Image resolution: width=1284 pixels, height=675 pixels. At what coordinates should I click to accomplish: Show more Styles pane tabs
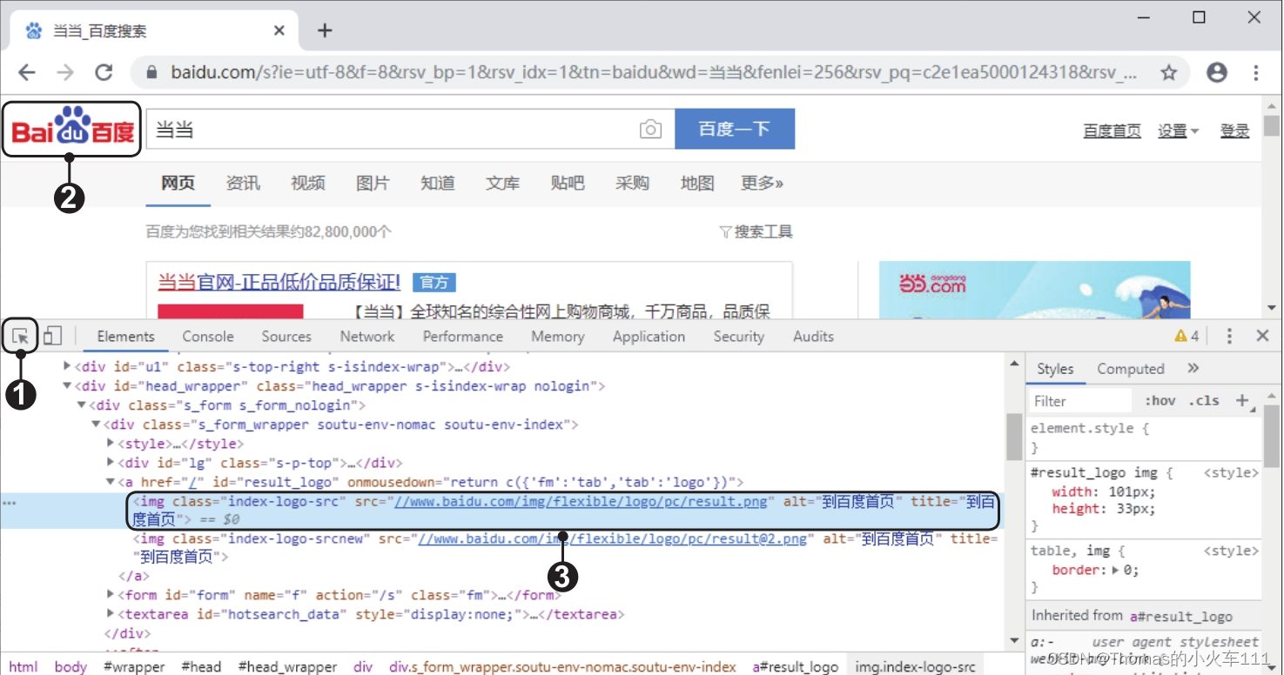point(1193,368)
